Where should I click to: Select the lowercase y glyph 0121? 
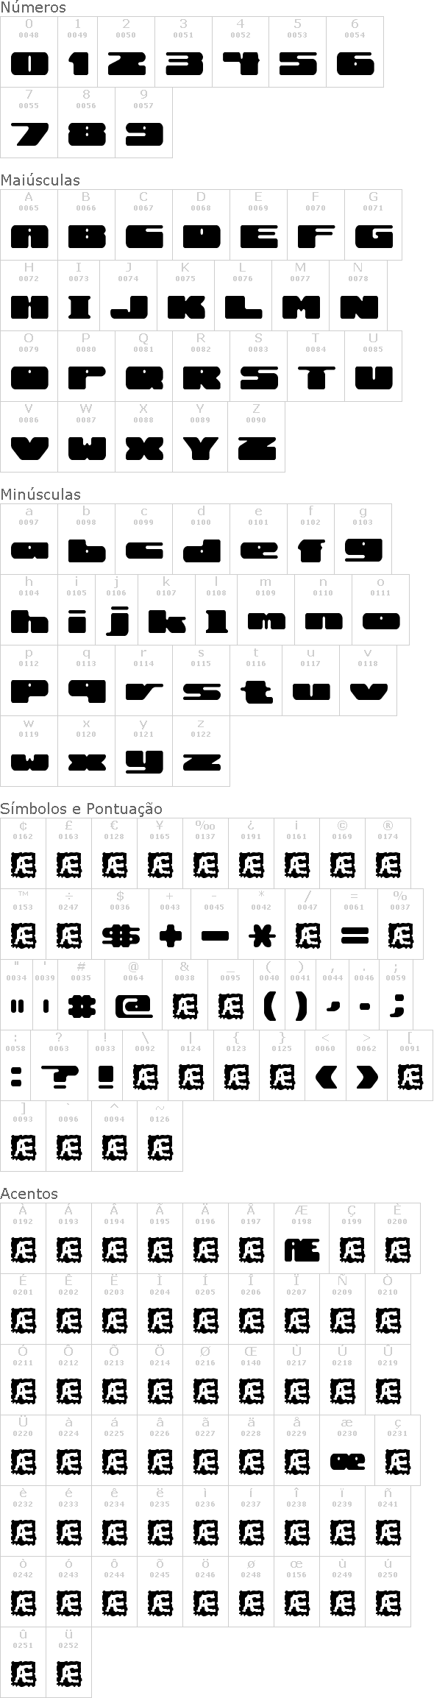[x=143, y=751]
